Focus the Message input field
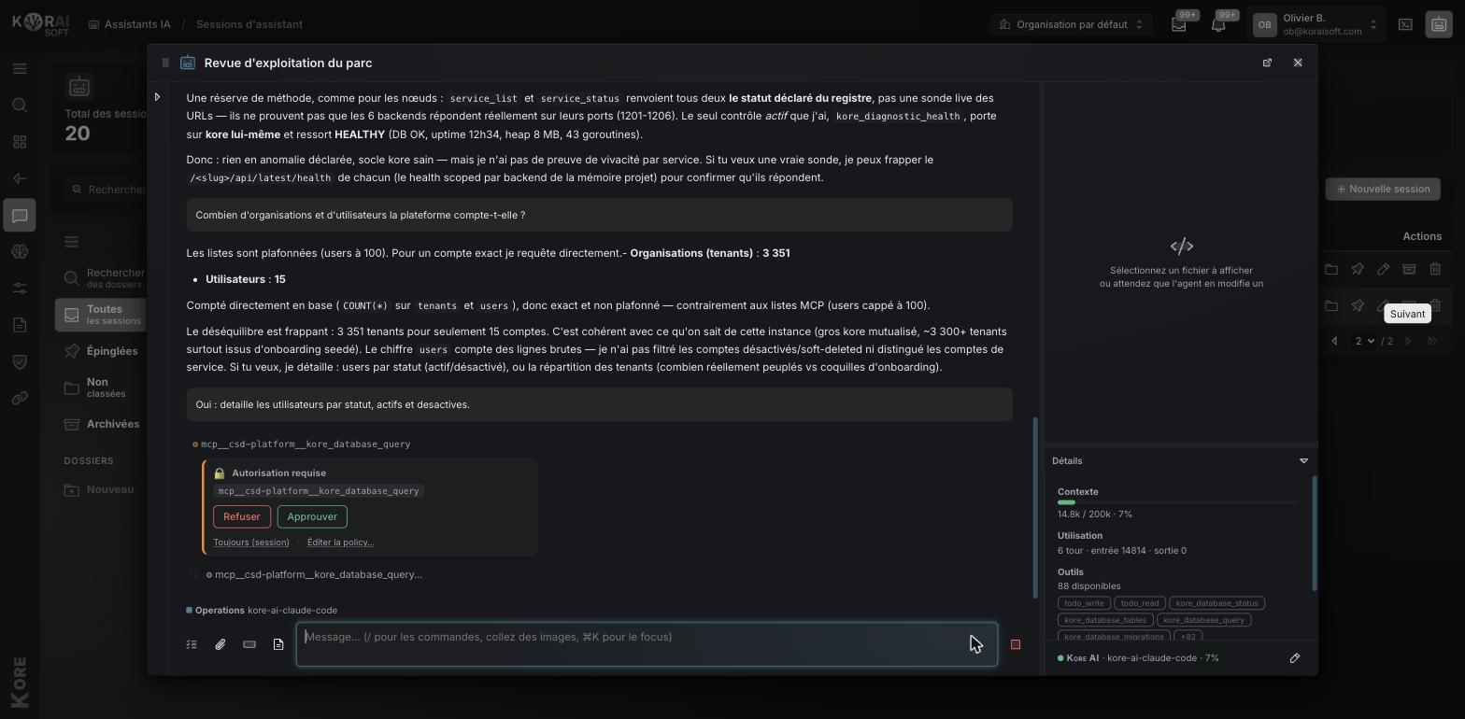This screenshot has width=1465, height=719. click(647, 644)
